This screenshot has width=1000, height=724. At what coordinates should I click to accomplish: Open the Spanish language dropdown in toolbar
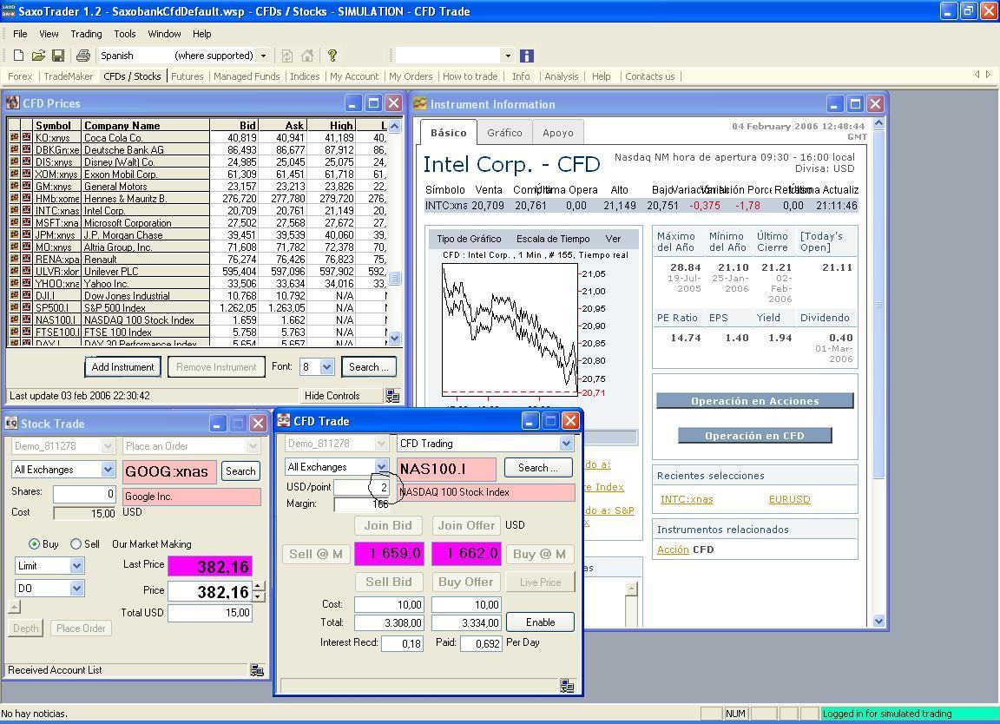click(x=263, y=56)
